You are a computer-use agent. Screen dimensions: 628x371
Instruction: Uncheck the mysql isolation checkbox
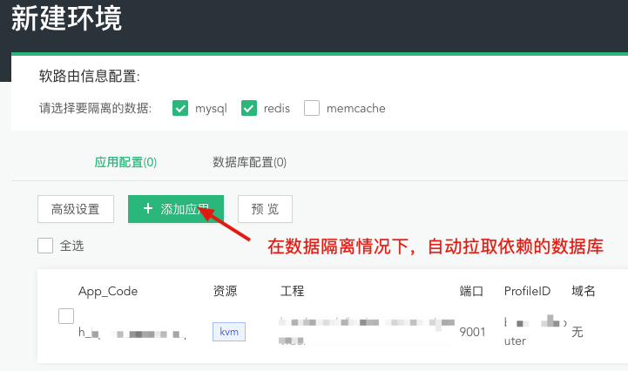[180, 108]
